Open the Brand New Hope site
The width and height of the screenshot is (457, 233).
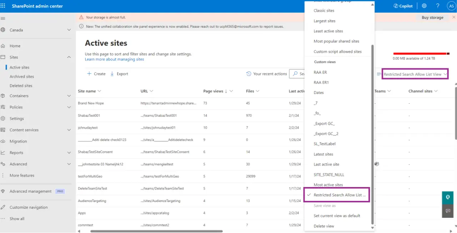pyautogui.click(x=91, y=103)
